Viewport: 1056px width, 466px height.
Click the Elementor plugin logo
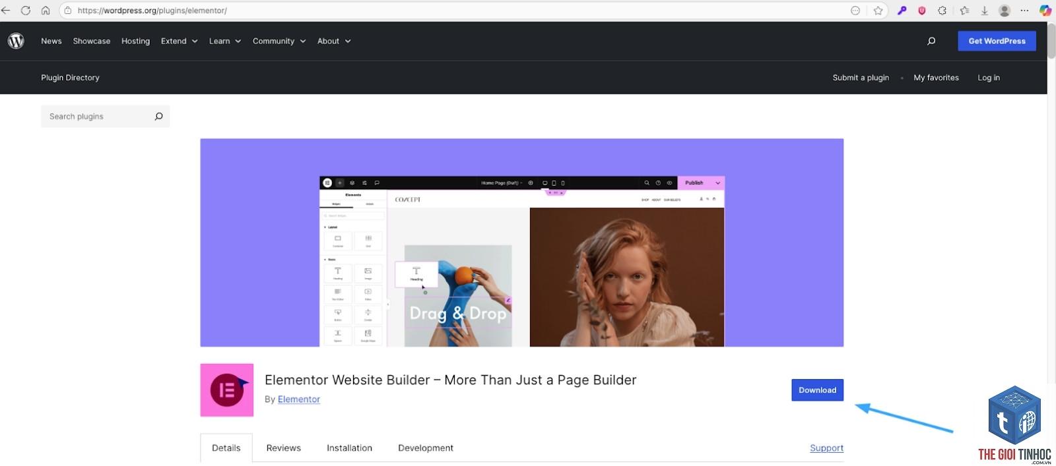coord(227,390)
